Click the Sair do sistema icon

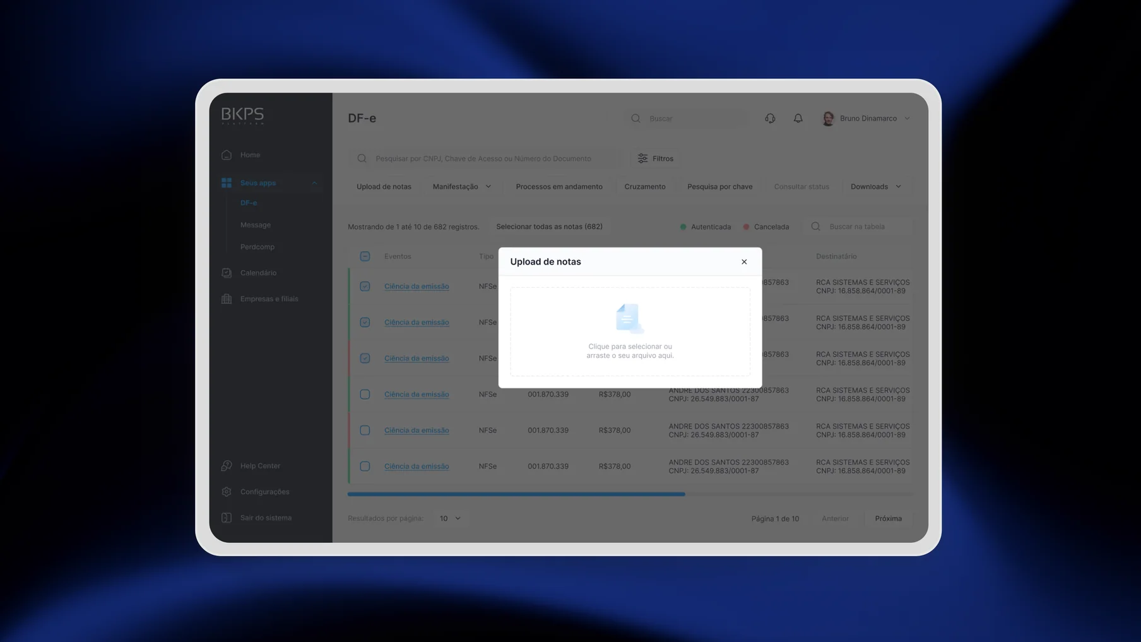pos(227,518)
